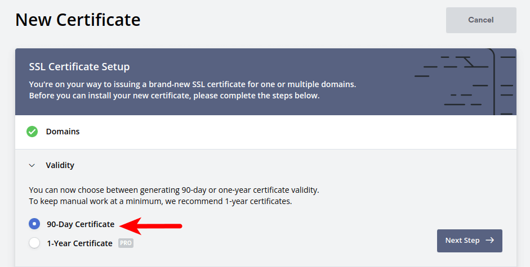Choose the 1-Year Certificate radio option
The height and width of the screenshot is (267, 530).
(x=34, y=243)
